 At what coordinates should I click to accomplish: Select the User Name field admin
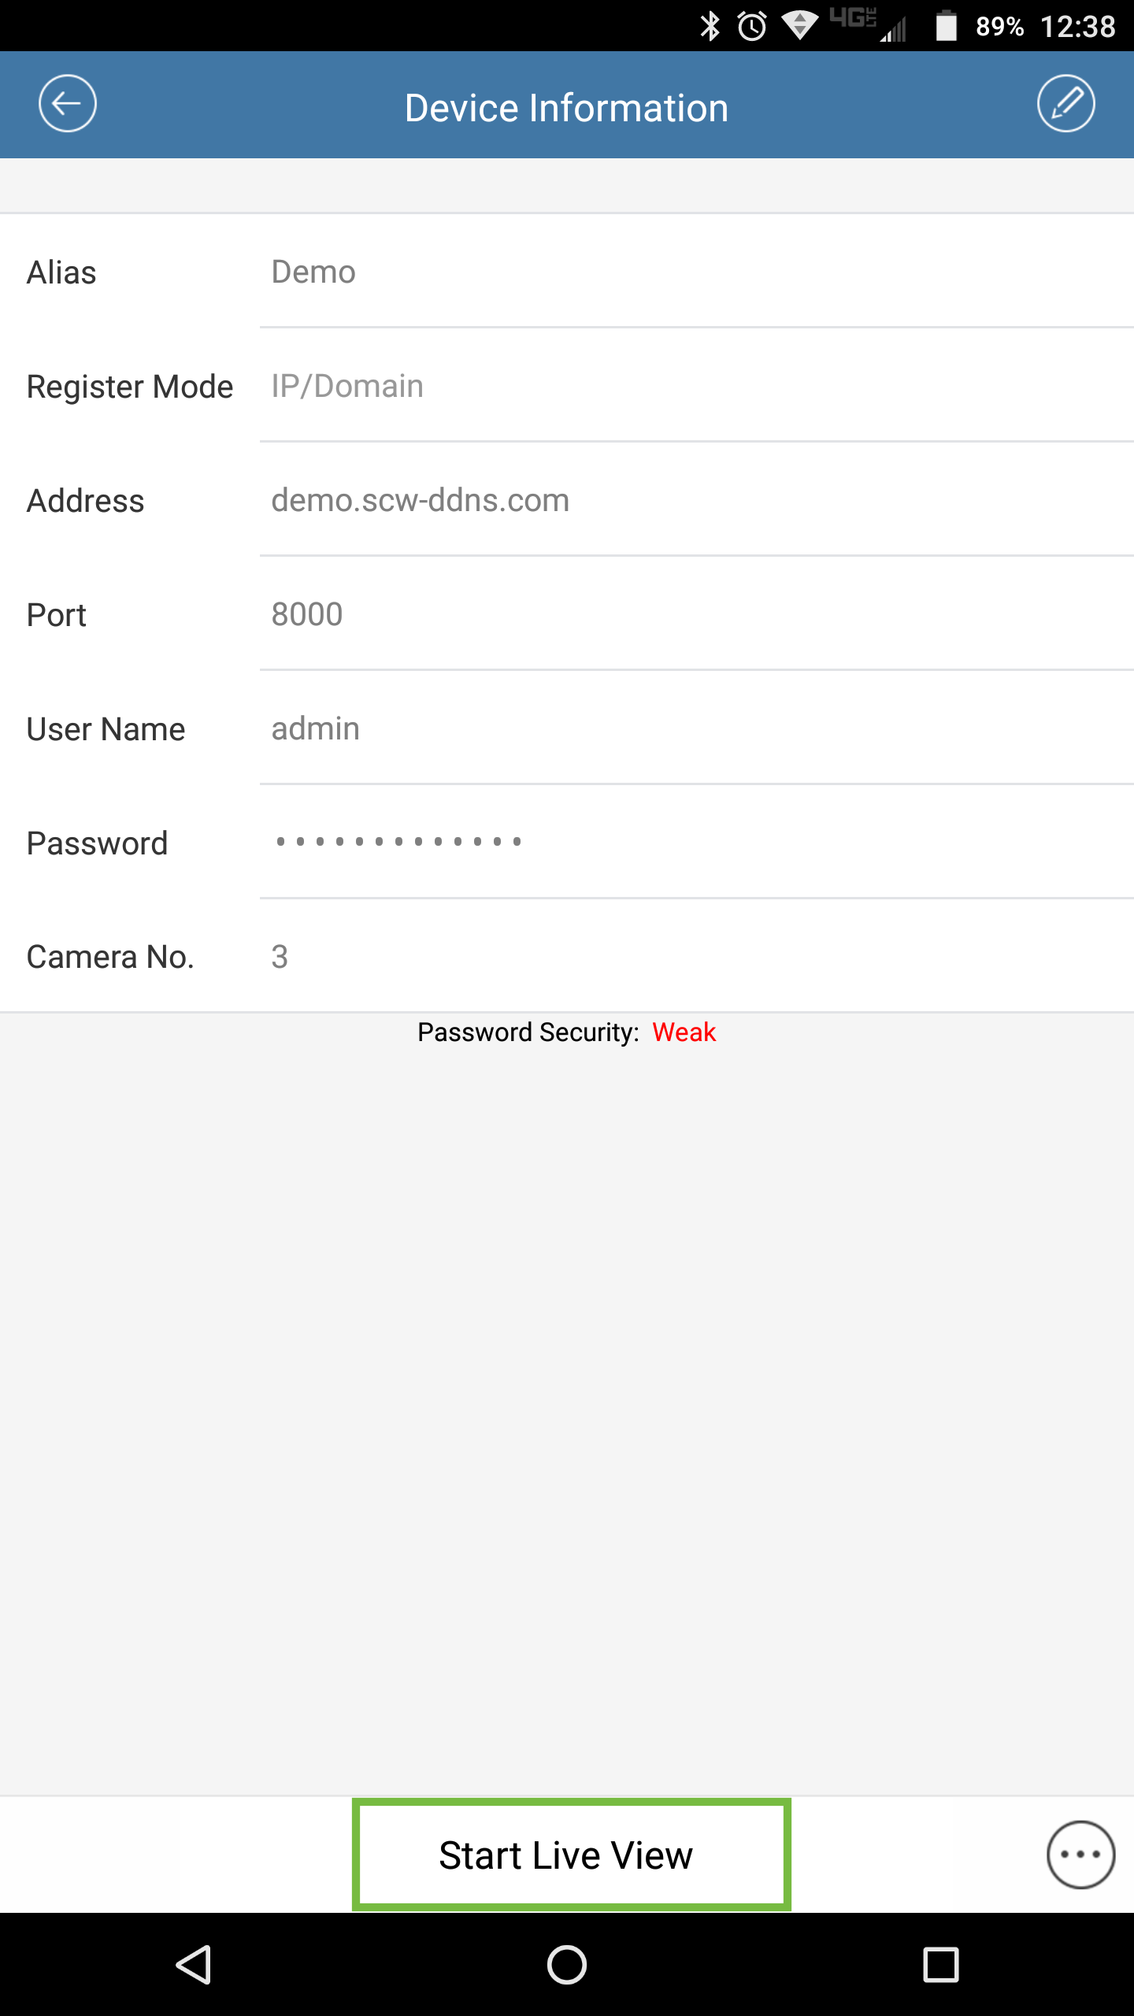(697, 728)
